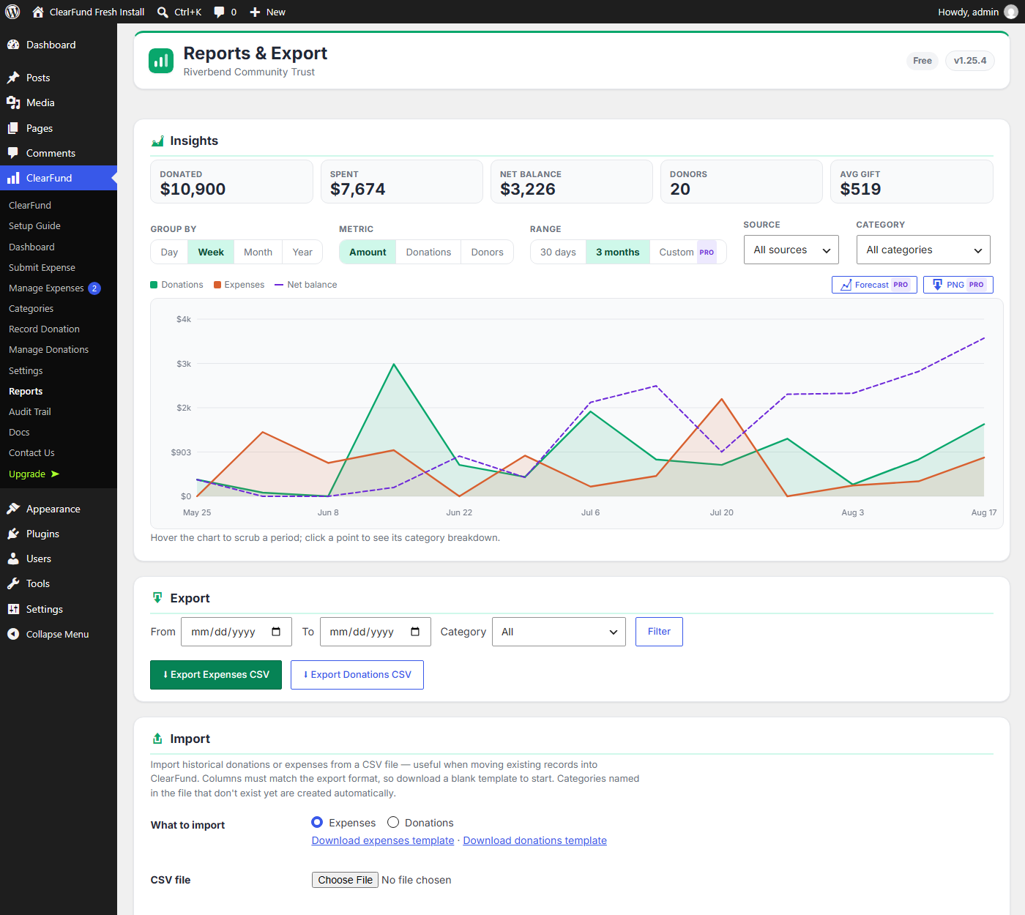This screenshot has height=915, width=1025.
Task: Click the Export section download icon
Action: coord(157,598)
